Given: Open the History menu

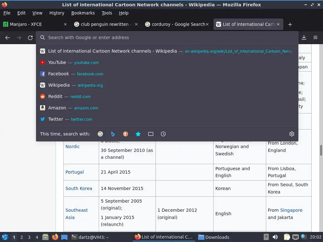Looking at the screenshot, I should tap(57, 13).
